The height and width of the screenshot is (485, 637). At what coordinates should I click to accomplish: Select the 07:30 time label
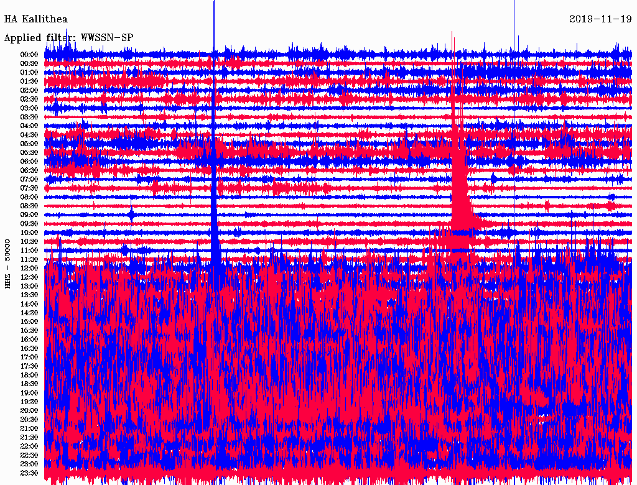click(x=29, y=188)
